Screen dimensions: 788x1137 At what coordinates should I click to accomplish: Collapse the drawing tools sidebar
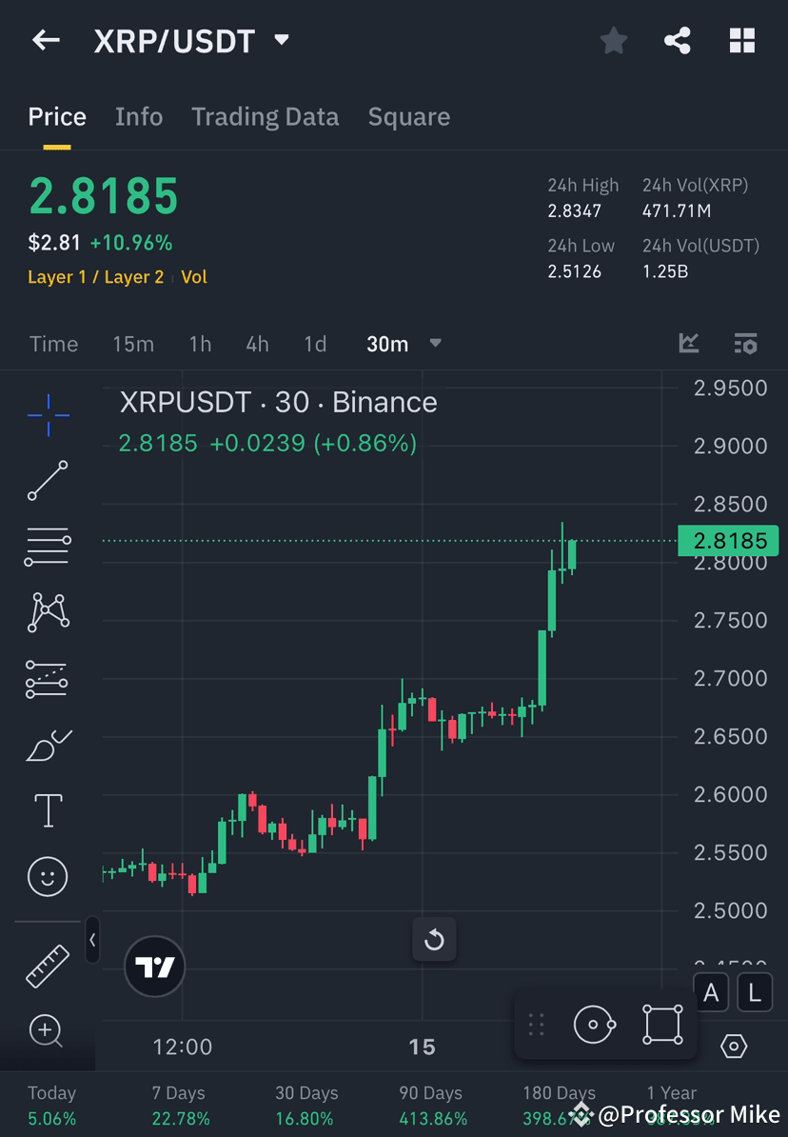coord(92,940)
